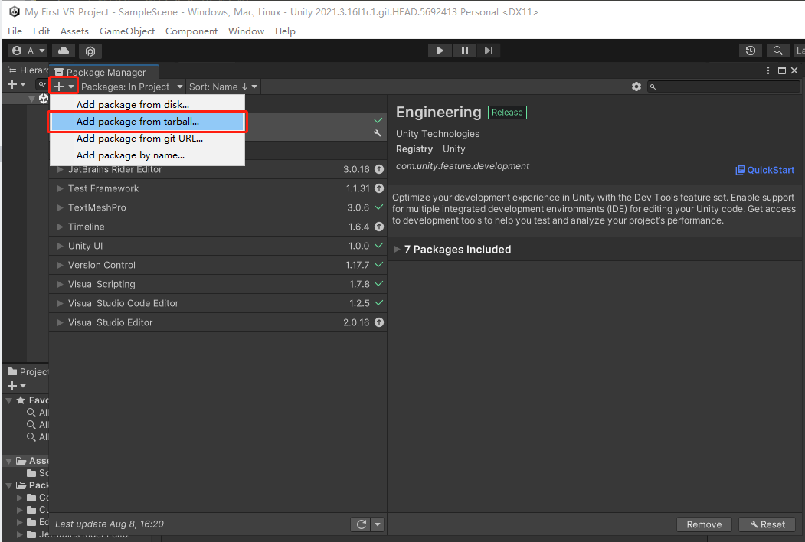Open the Sort: Name dropdown
This screenshot has width=805, height=542.
pyautogui.click(x=223, y=87)
